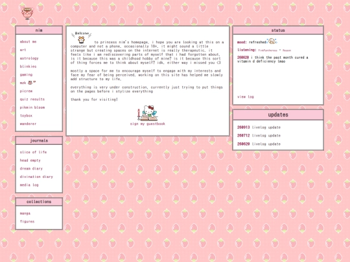This screenshot has width=350, height=262.
Task: Click the 260620 livelog update entry
Action: pos(259,144)
